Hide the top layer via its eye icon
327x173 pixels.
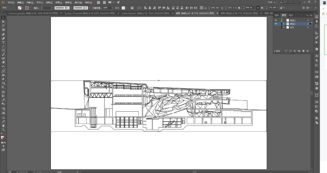(x=276, y=20)
